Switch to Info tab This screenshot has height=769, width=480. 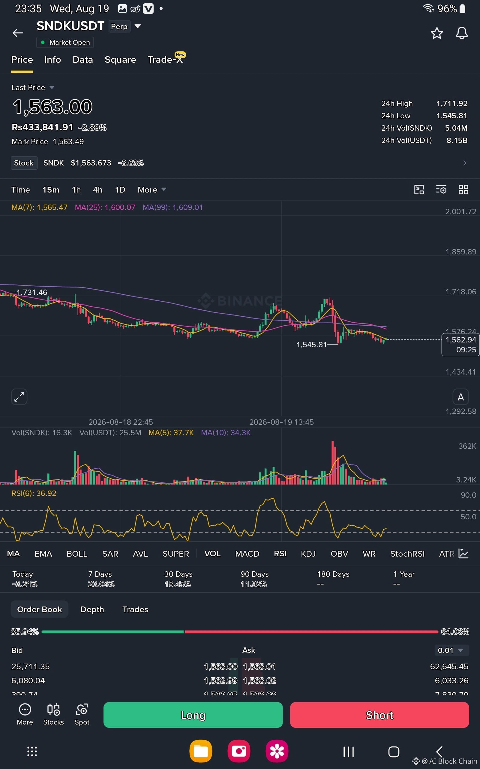click(x=53, y=60)
